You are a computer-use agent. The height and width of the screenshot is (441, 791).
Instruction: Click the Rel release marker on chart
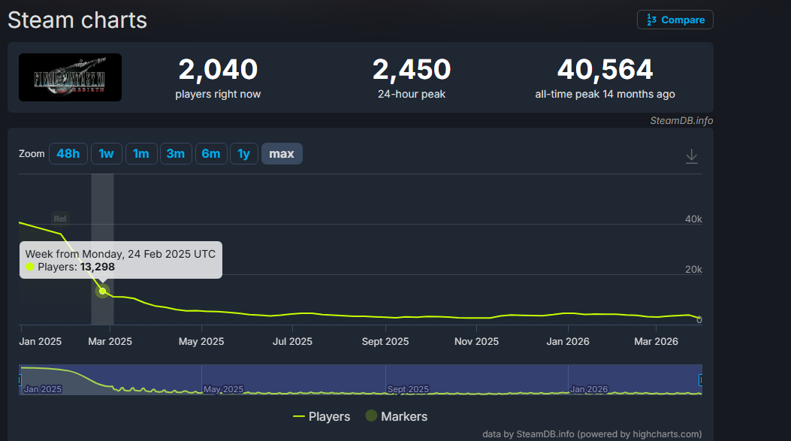point(60,219)
